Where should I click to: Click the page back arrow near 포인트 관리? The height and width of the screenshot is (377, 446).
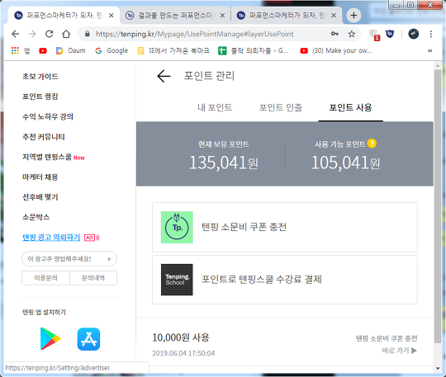coord(164,76)
